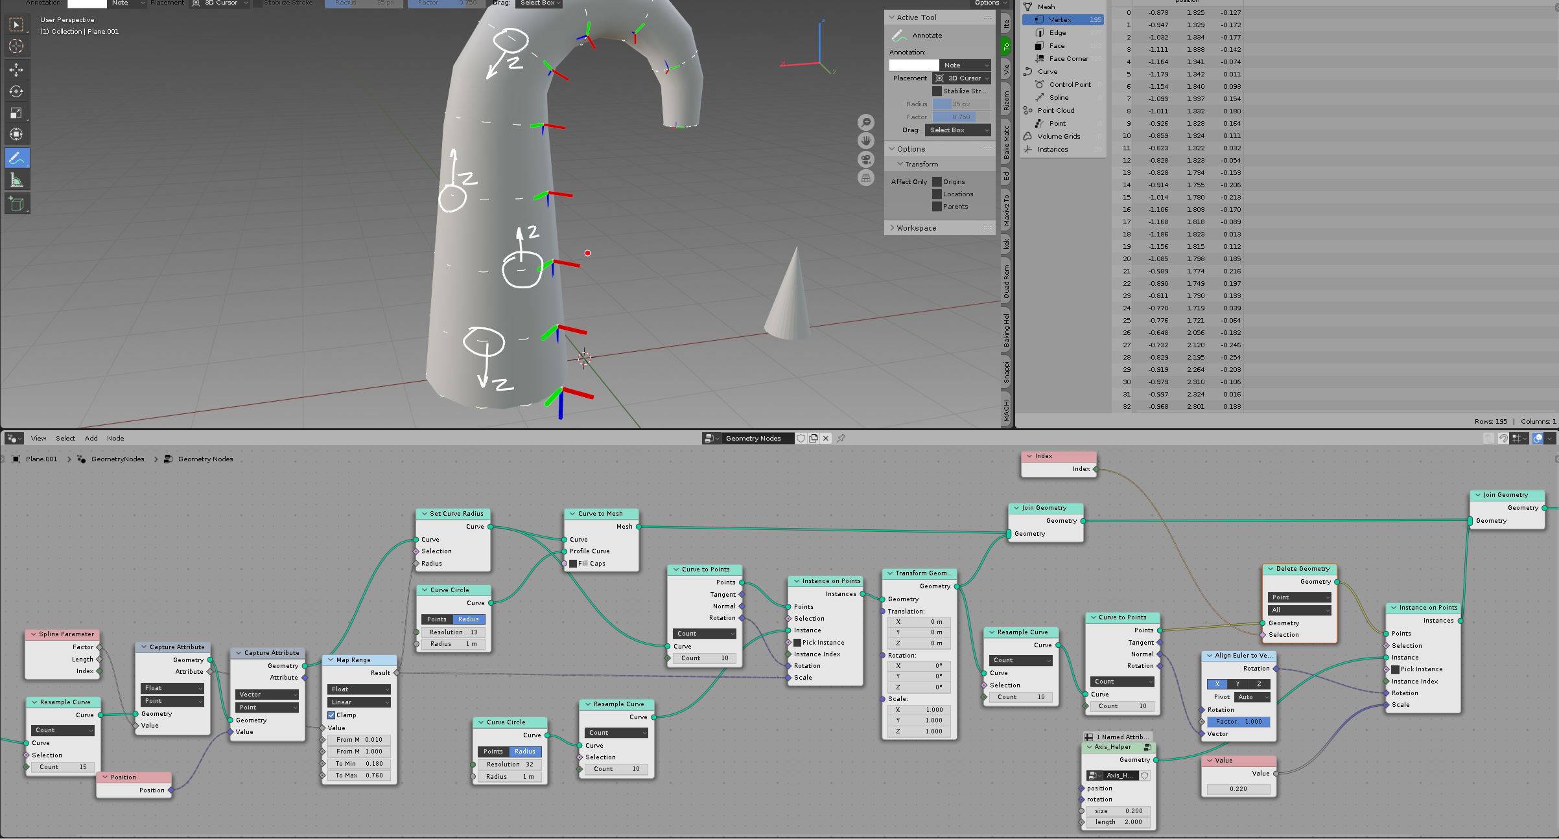Open the Drag Select Box dropdown in sidebar

tap(957, 130)
